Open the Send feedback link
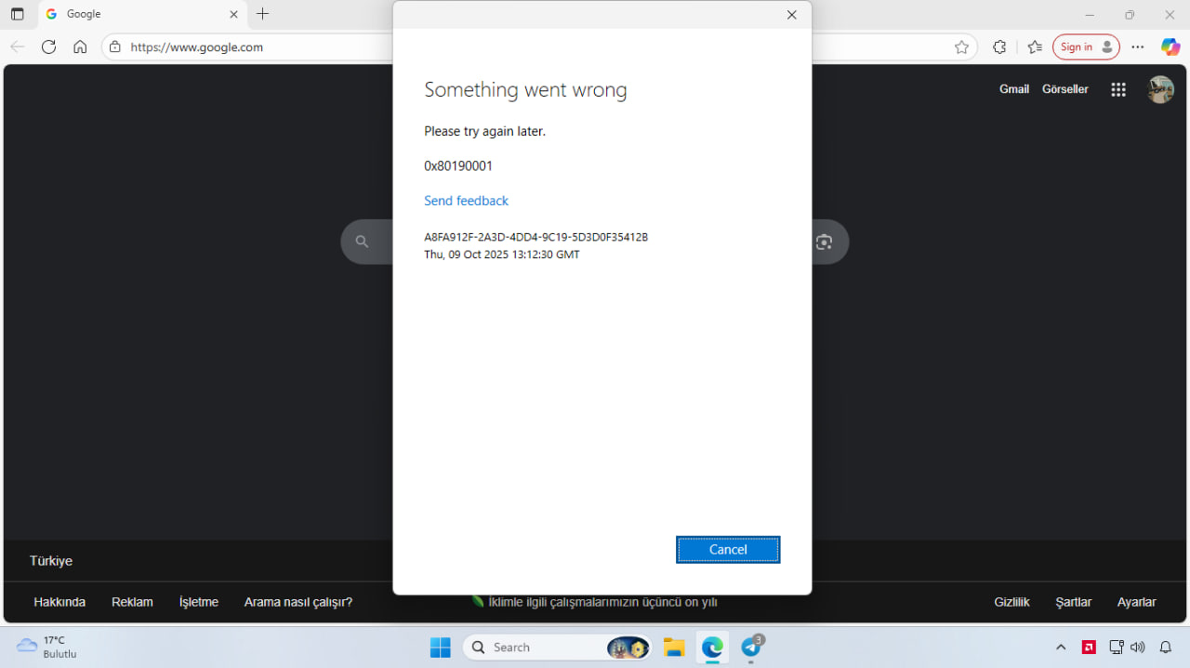 pyautogui.click(x=466, y=201)
